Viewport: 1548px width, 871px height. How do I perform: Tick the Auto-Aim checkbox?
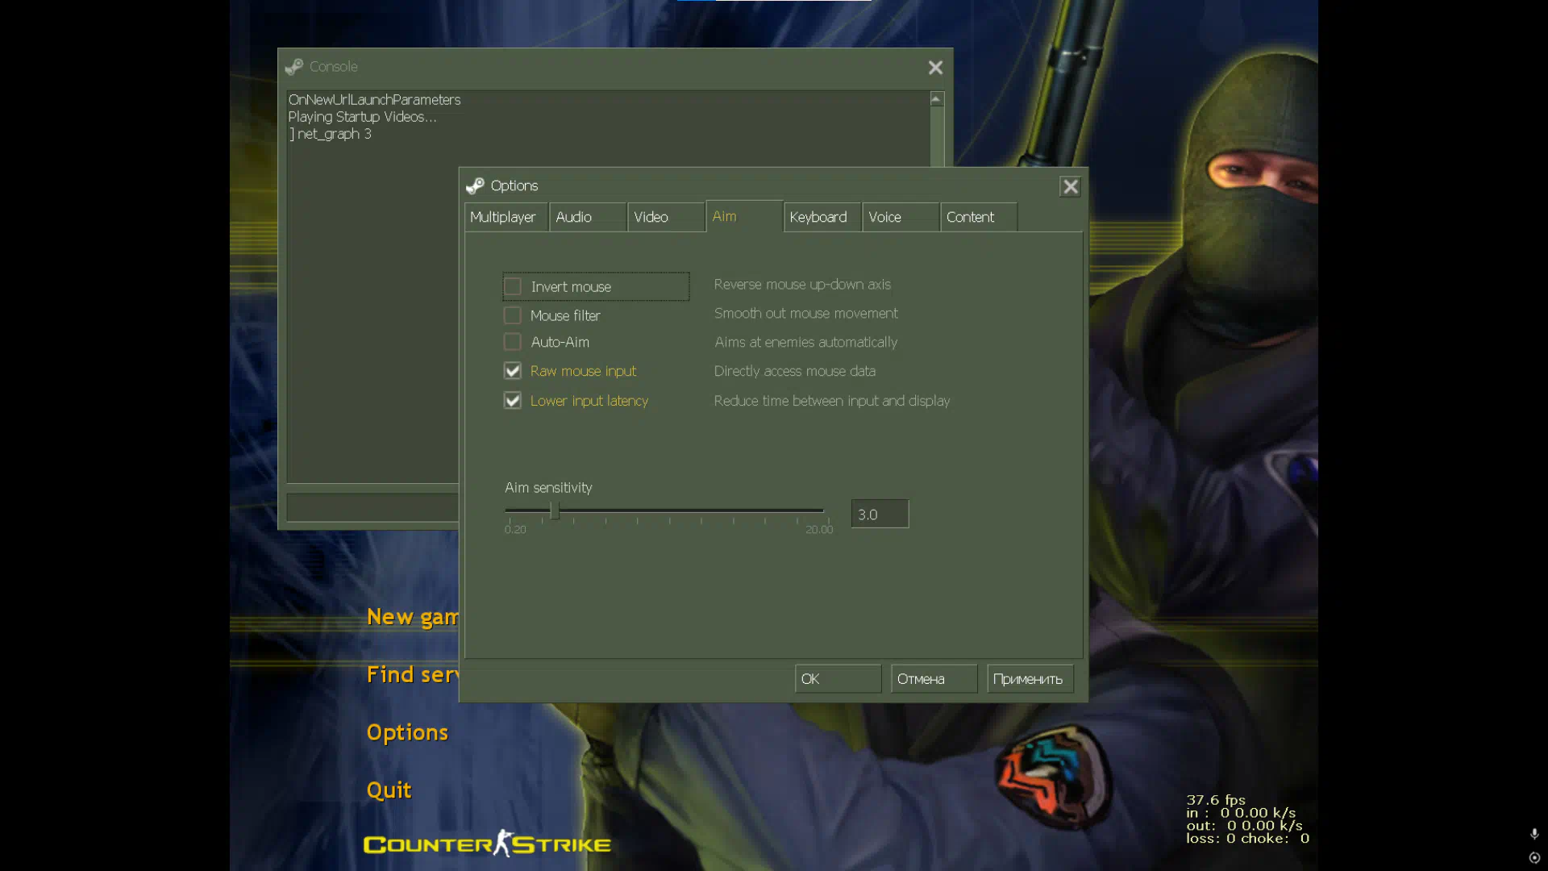pos(513,342)
